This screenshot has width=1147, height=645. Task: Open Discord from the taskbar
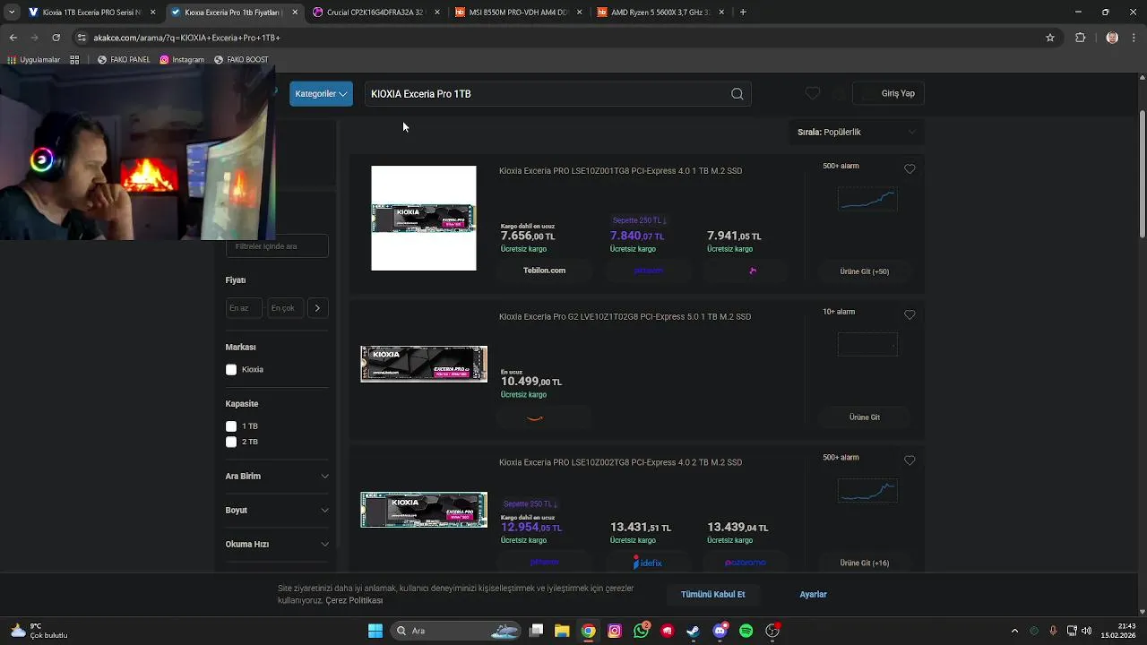[720, 631]
